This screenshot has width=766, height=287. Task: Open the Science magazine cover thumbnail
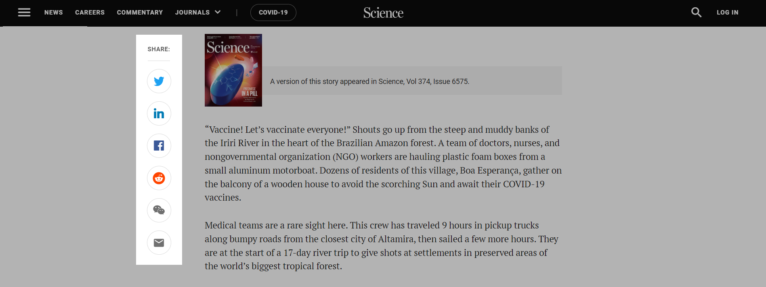(233, 70)
